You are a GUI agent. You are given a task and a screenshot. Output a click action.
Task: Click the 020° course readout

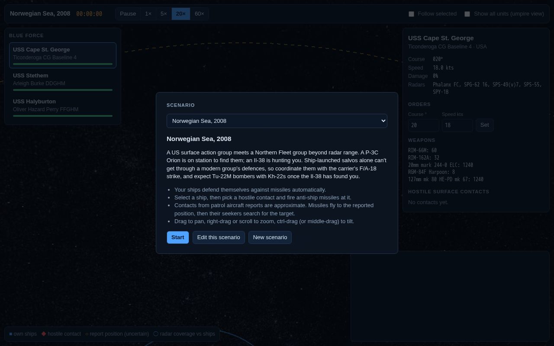pyautogui.click(x=438, y=59)
